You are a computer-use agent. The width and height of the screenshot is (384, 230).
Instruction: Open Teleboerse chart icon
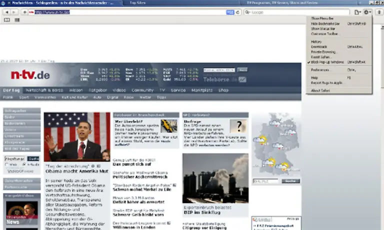242,79
